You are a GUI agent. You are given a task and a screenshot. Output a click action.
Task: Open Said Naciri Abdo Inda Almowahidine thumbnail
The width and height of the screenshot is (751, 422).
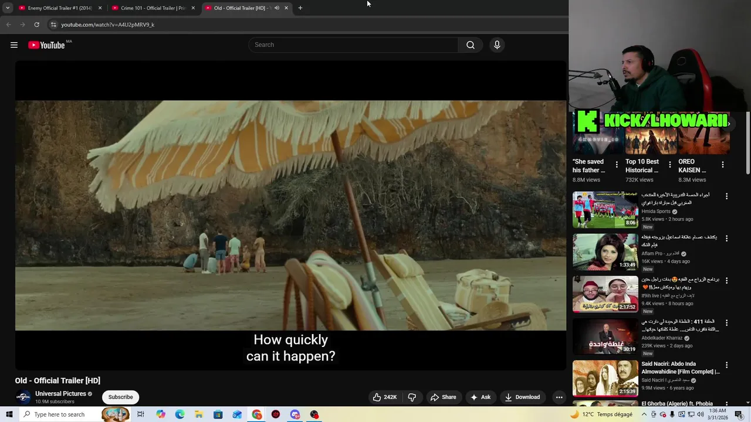605,379
